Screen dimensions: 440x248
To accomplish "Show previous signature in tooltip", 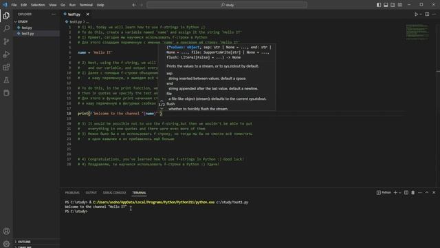I will pyautogui.click(x=162, y=101).
